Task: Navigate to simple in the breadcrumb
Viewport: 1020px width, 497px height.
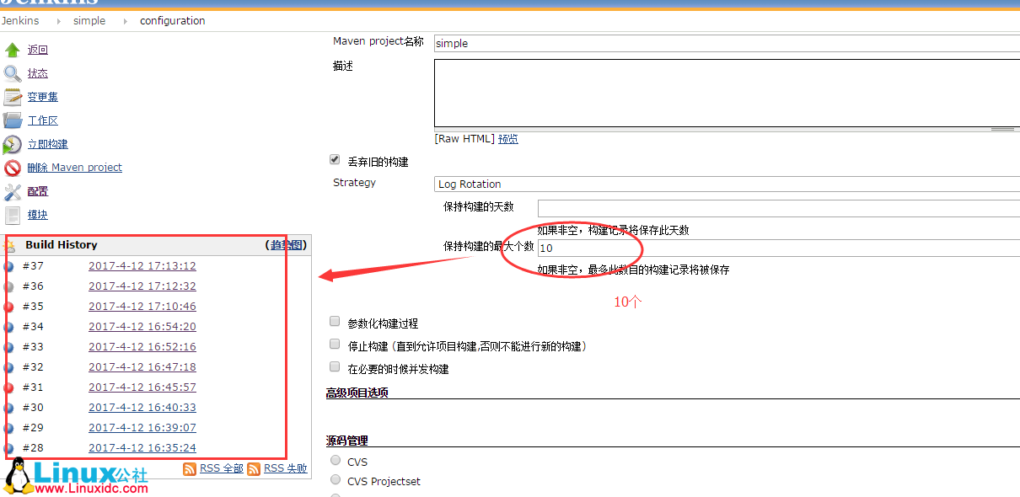Action: (89, 20)
